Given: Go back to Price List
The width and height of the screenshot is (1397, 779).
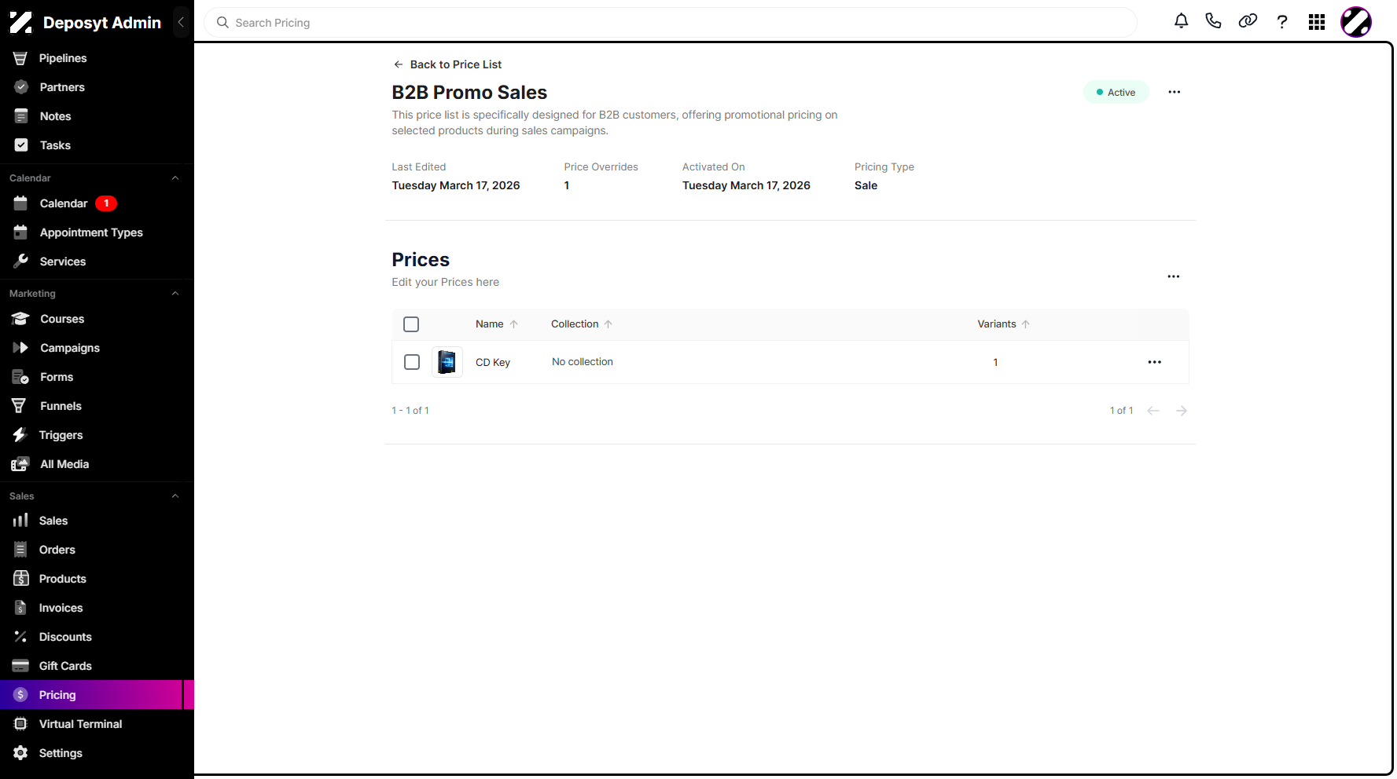Looking at the screenshot, I should [447, 64].
